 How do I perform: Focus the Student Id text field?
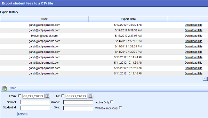(x=35, y=108)
